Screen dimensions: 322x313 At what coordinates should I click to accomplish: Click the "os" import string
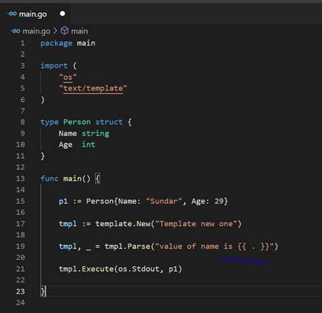[68, 77]
